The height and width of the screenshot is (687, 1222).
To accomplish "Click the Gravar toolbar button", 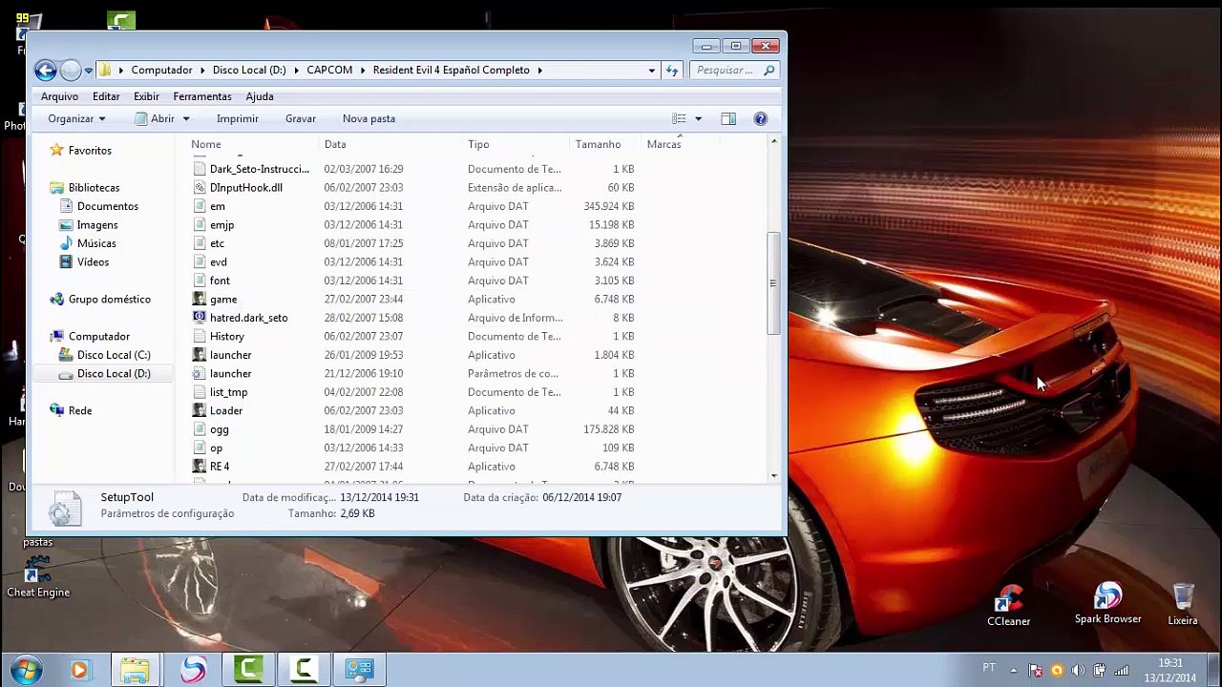I will click(x=301, y=118).
